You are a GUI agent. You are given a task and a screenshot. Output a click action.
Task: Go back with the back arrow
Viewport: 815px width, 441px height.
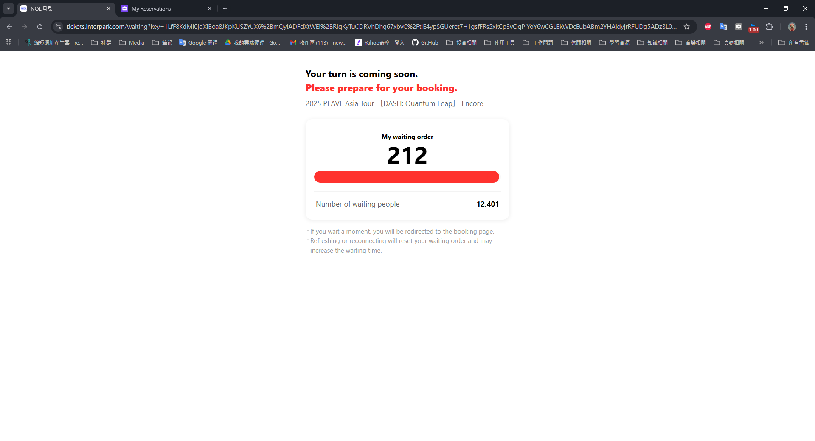[9, 27]
